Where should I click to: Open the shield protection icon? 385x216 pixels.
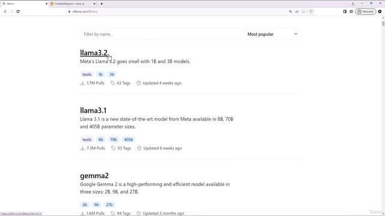pyautogui.click(x=311, y=11)
